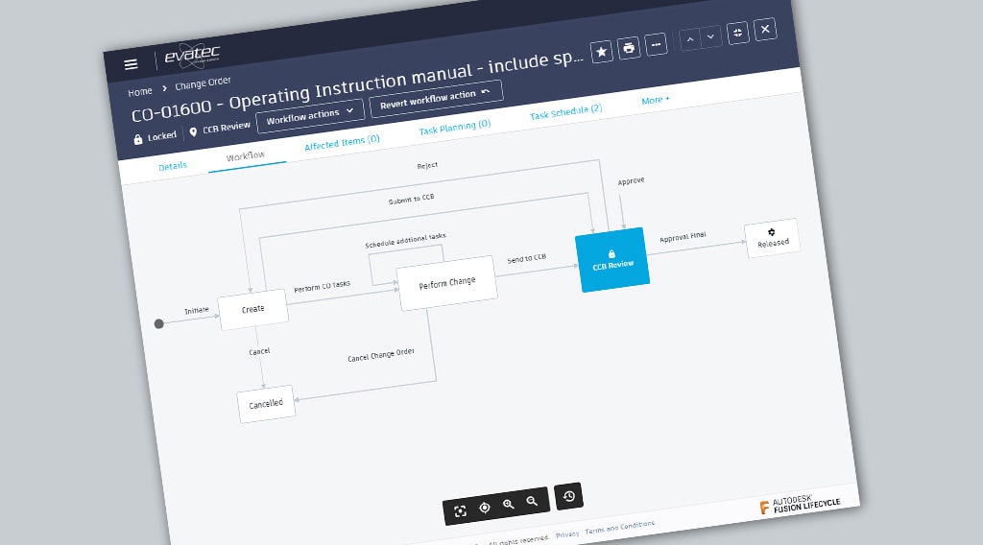The width and height of the screenshot is (983, 545).
Task: Expand the More tabs dropdown
Action: 656,100
